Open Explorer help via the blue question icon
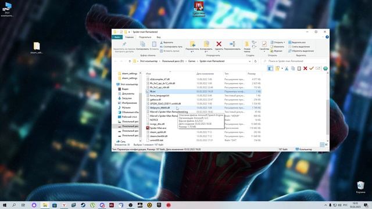Viewport: 372px width, 209px height. click(327, 37)
